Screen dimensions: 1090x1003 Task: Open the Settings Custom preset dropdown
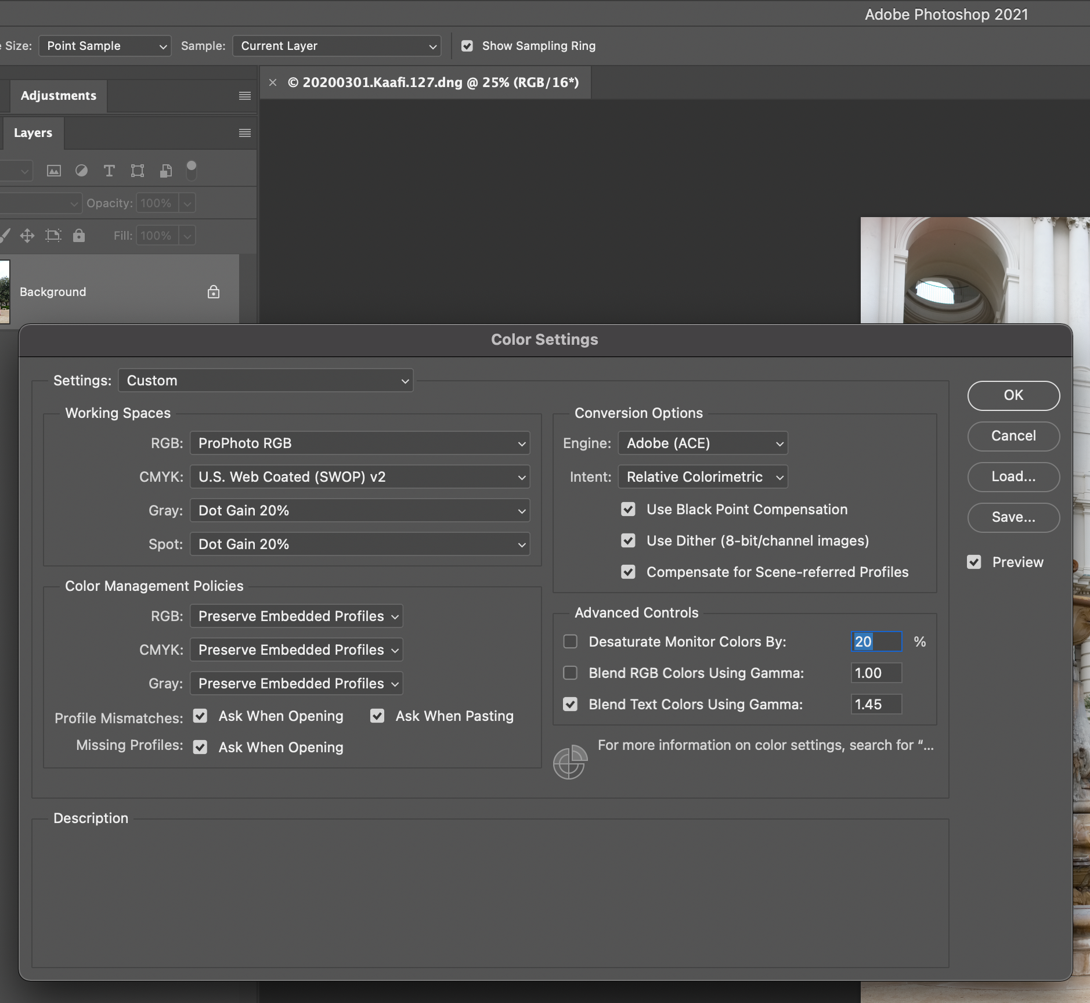(266, 381)
